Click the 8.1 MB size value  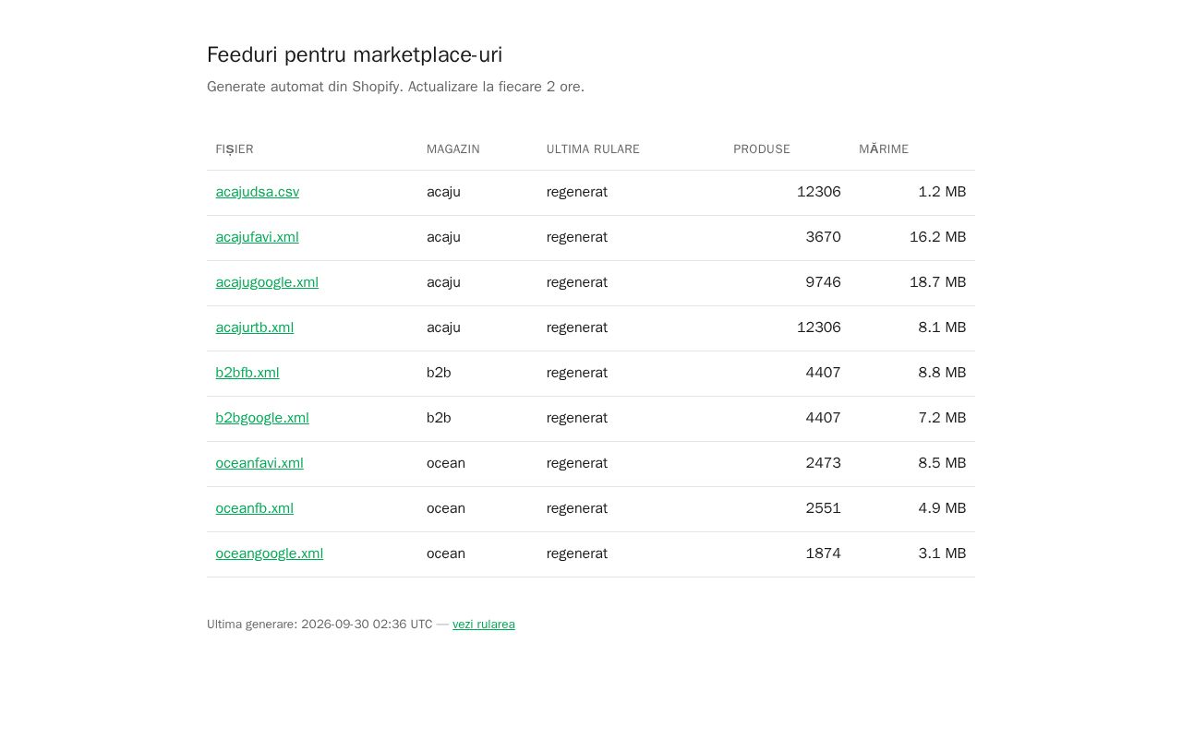[x=942, y=327]
